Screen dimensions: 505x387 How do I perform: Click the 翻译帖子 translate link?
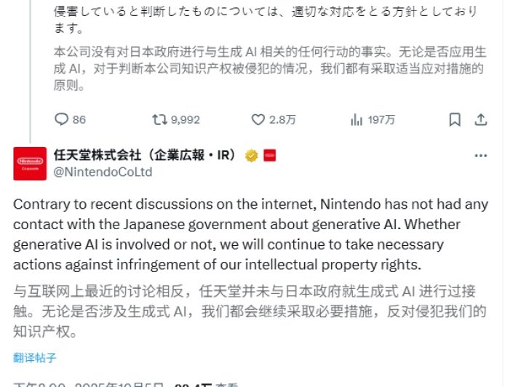click(x=35, y=357)
